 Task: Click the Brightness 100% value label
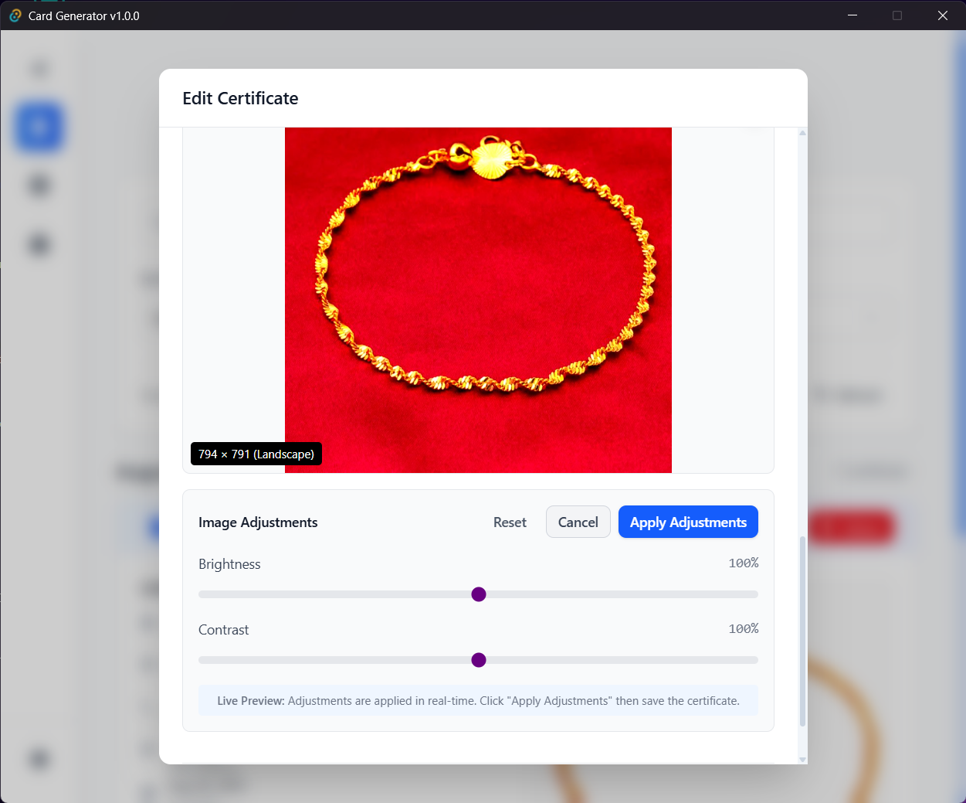(743, 563)
